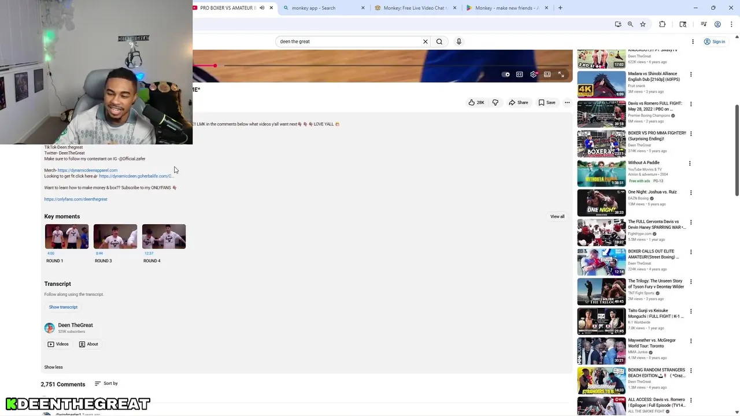
Task: Open YouTube settings three-dot menu near Sign in
Action: point(693,42)
